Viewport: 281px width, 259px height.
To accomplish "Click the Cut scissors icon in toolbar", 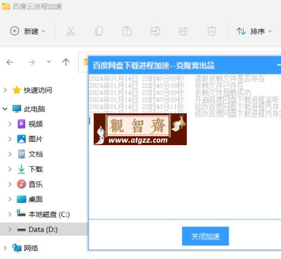I will tap(71, 31).
